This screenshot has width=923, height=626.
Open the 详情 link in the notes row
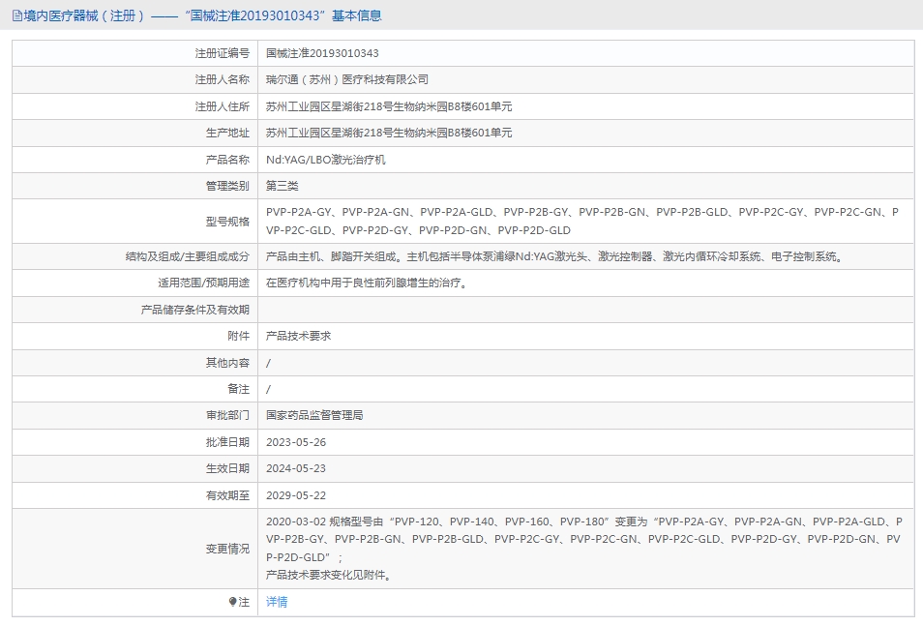277,602
